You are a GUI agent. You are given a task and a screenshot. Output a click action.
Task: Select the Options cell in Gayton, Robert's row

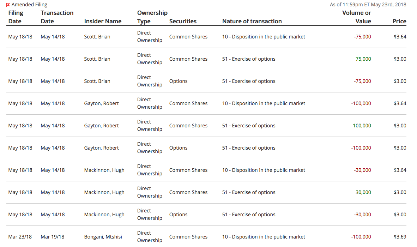tap(178, 148)
